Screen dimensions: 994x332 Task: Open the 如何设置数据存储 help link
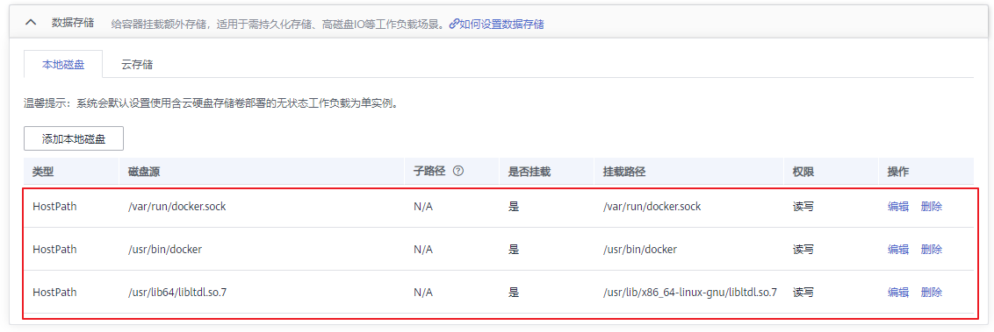501,24
